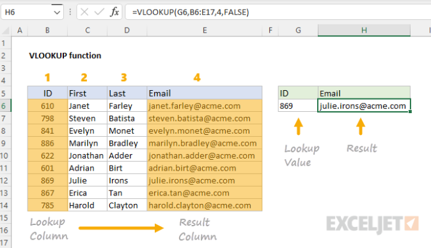Select column C header
The height and width of the screenshot is (248, 431).
coord(88,30)
